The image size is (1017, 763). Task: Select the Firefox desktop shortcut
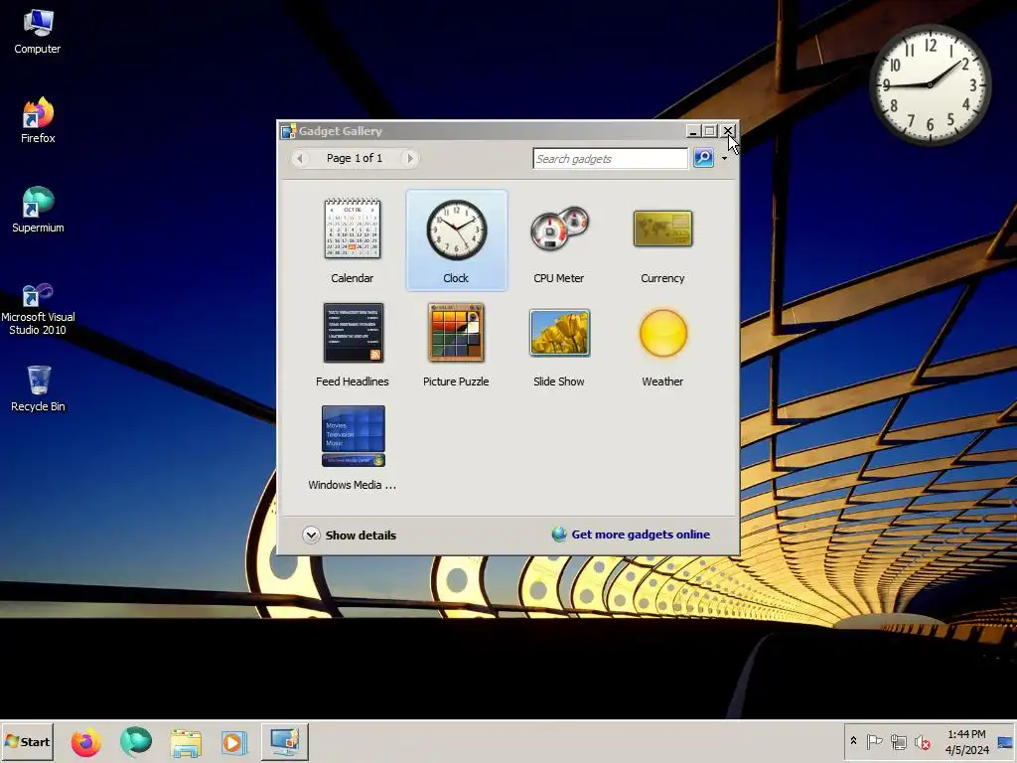pos(38,120)
